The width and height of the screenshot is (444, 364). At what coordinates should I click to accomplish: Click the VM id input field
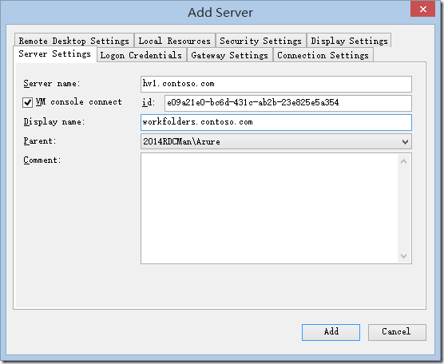288,103
